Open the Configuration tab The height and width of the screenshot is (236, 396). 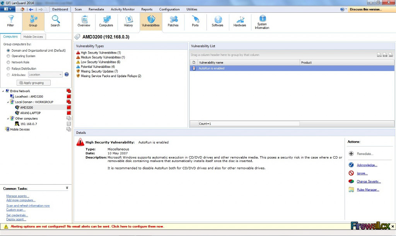[169, 9]
